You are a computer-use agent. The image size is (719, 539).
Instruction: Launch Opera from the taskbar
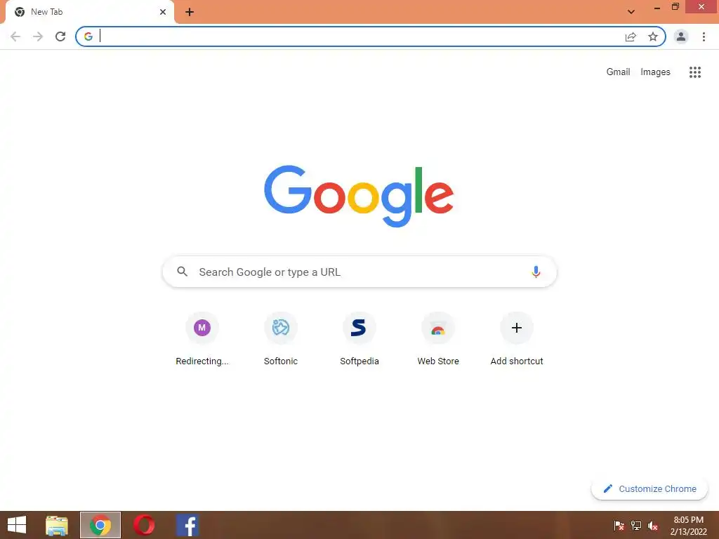[x=144, y=525]
